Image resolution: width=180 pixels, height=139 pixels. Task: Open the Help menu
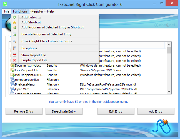point(50,11)
